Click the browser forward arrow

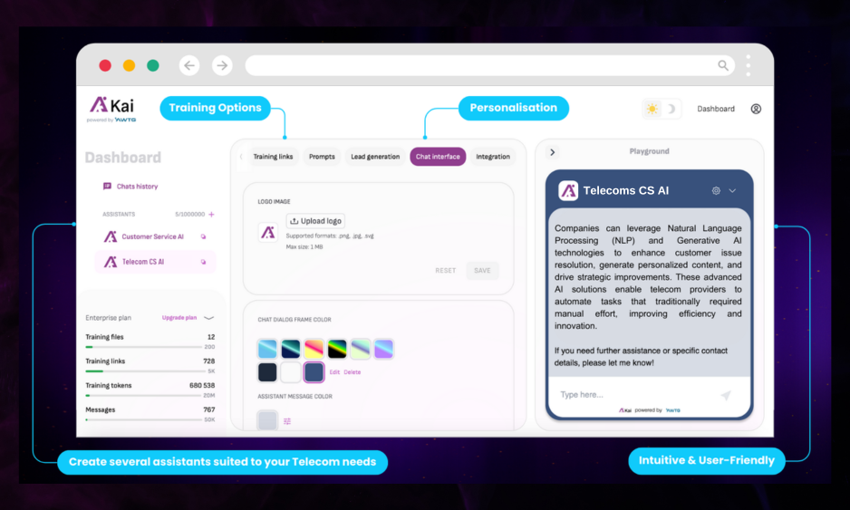(x=222, y=65)
